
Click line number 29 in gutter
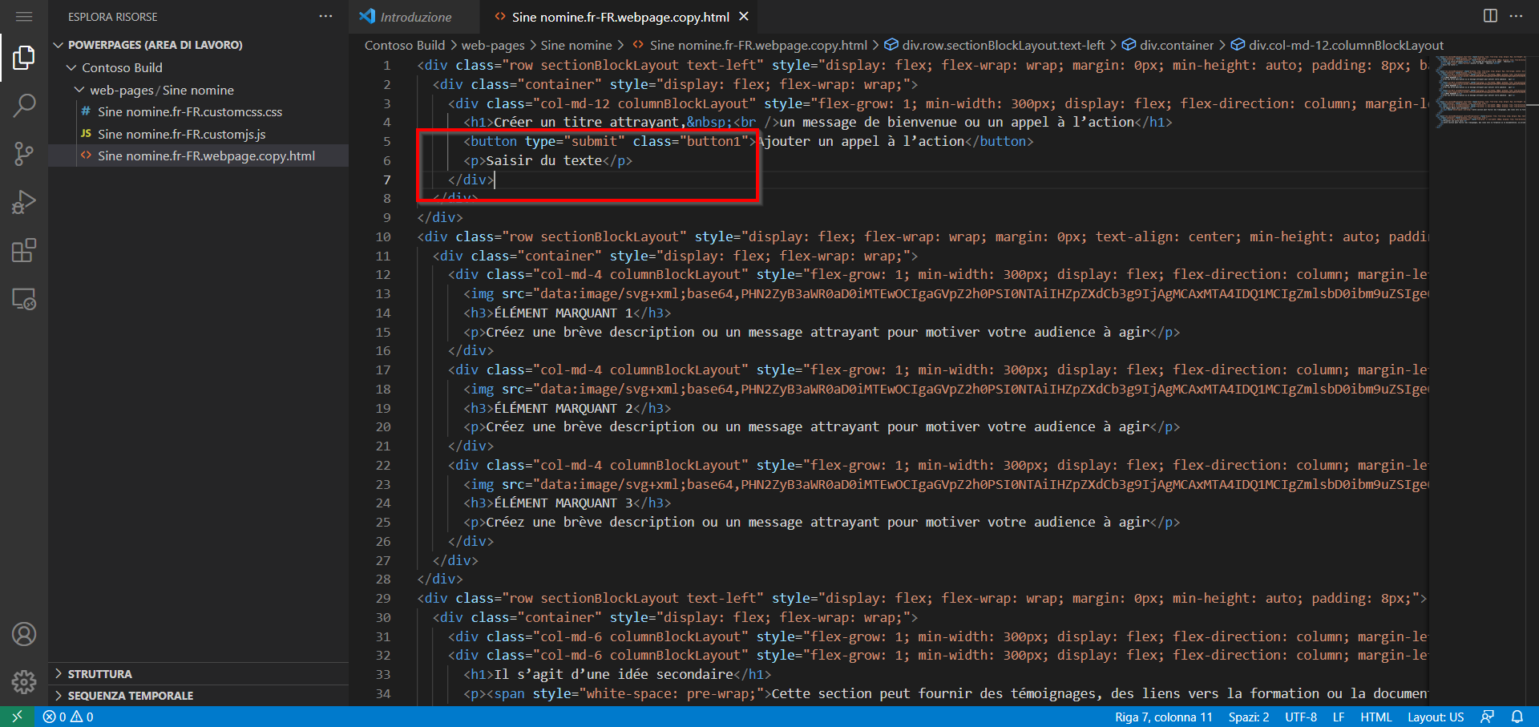point(383,598)
